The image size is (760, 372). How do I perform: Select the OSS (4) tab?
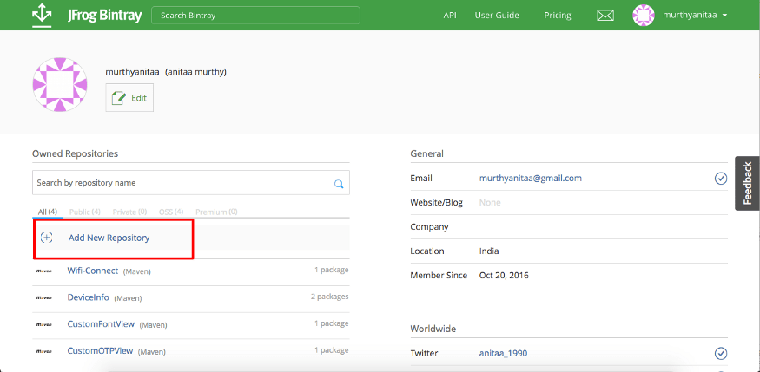[171, 212]
